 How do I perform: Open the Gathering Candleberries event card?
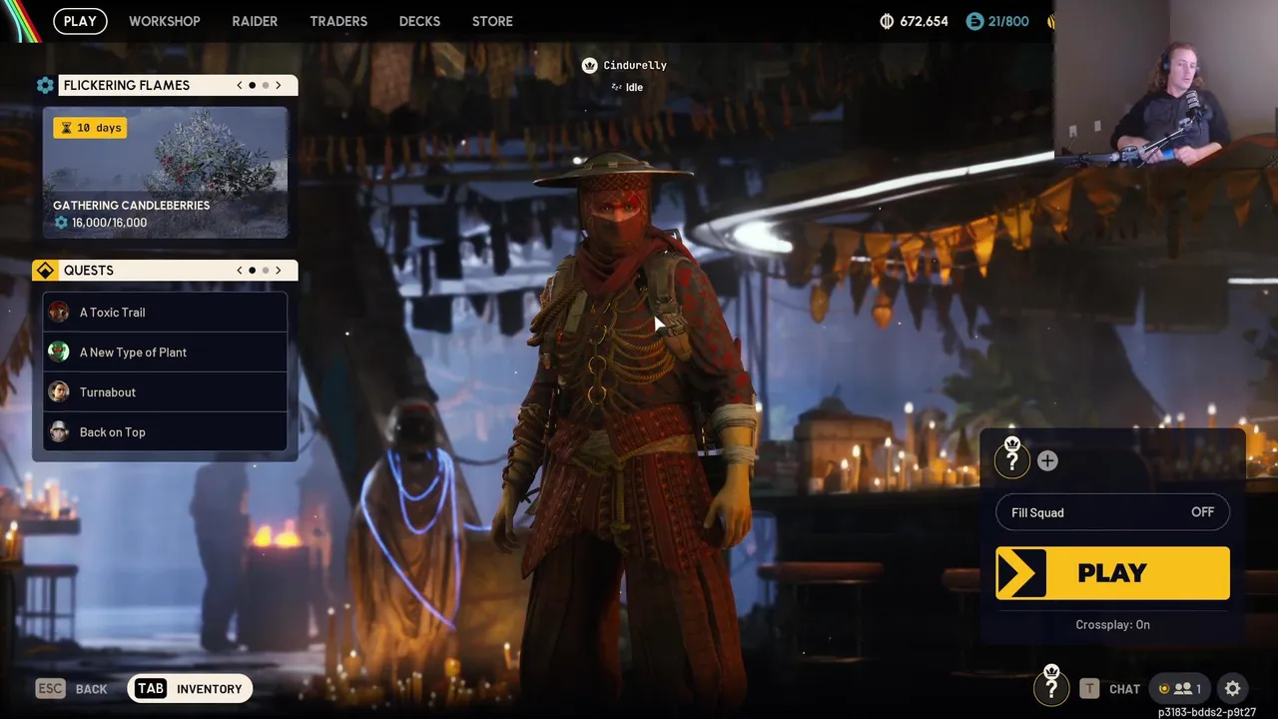tap(165, 172)
